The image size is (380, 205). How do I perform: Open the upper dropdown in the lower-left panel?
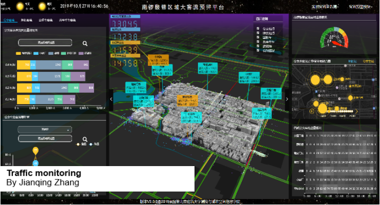(x=45, y=129)
